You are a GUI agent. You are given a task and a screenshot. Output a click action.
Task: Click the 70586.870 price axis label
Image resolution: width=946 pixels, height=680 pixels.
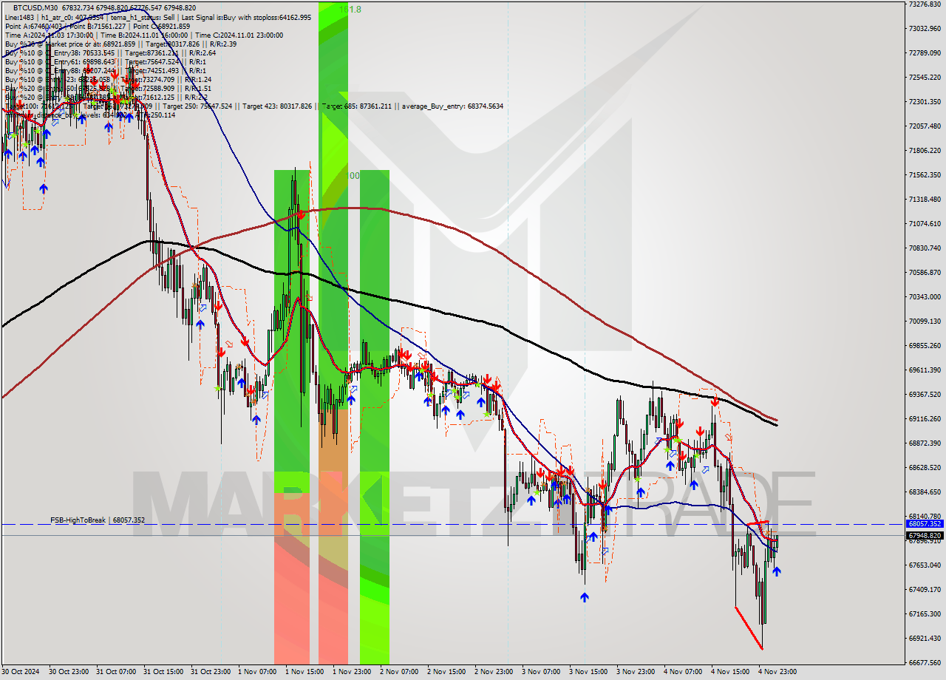[x=925, y=273]
